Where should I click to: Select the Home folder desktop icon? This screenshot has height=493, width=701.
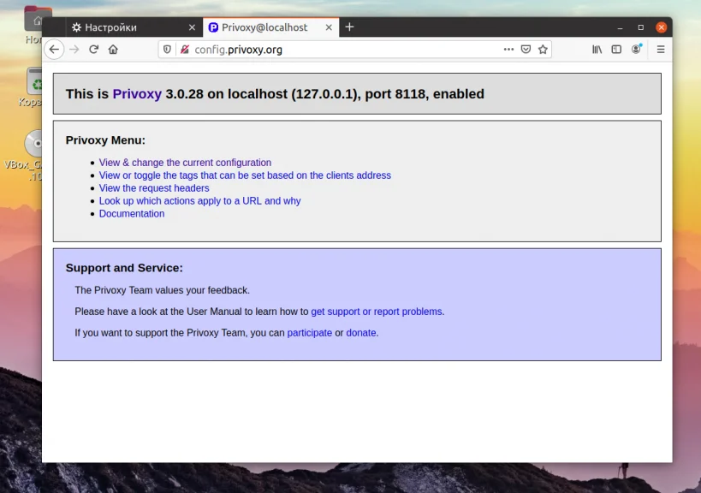[33, 25]
